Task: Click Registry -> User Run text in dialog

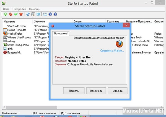Action: [x=78, y=57]
